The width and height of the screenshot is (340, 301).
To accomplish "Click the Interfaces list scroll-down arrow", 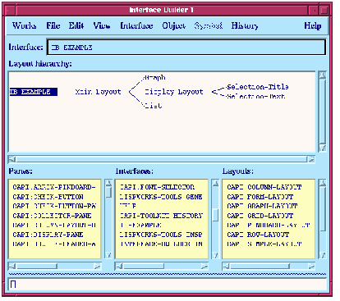I will (215, 255).
